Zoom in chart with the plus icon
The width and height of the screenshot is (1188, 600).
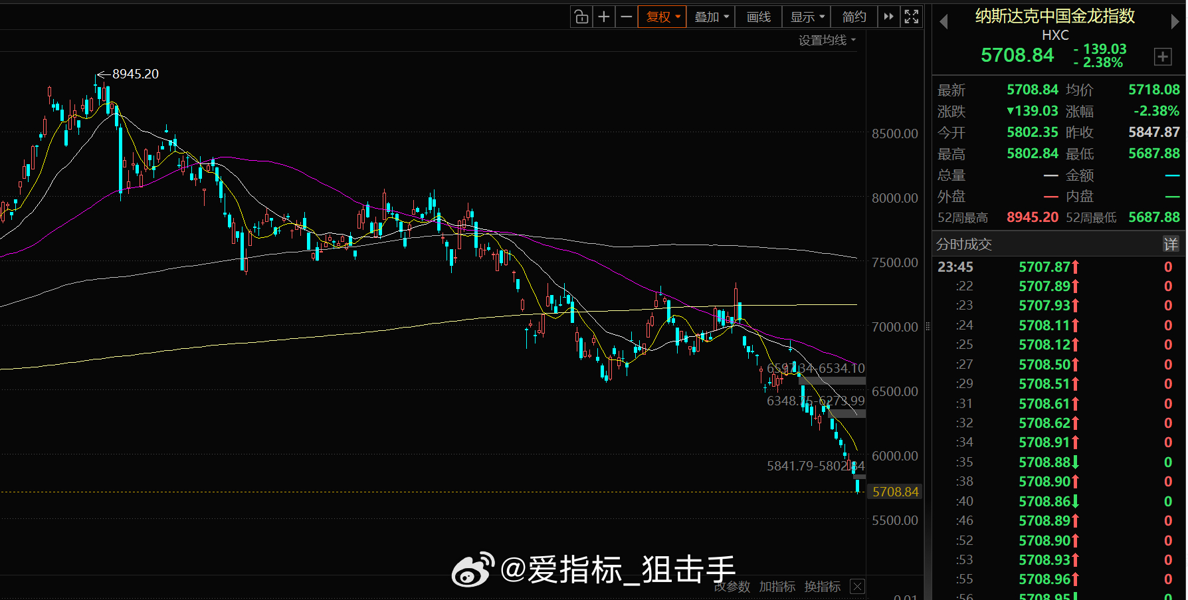[x=604, y=17]
